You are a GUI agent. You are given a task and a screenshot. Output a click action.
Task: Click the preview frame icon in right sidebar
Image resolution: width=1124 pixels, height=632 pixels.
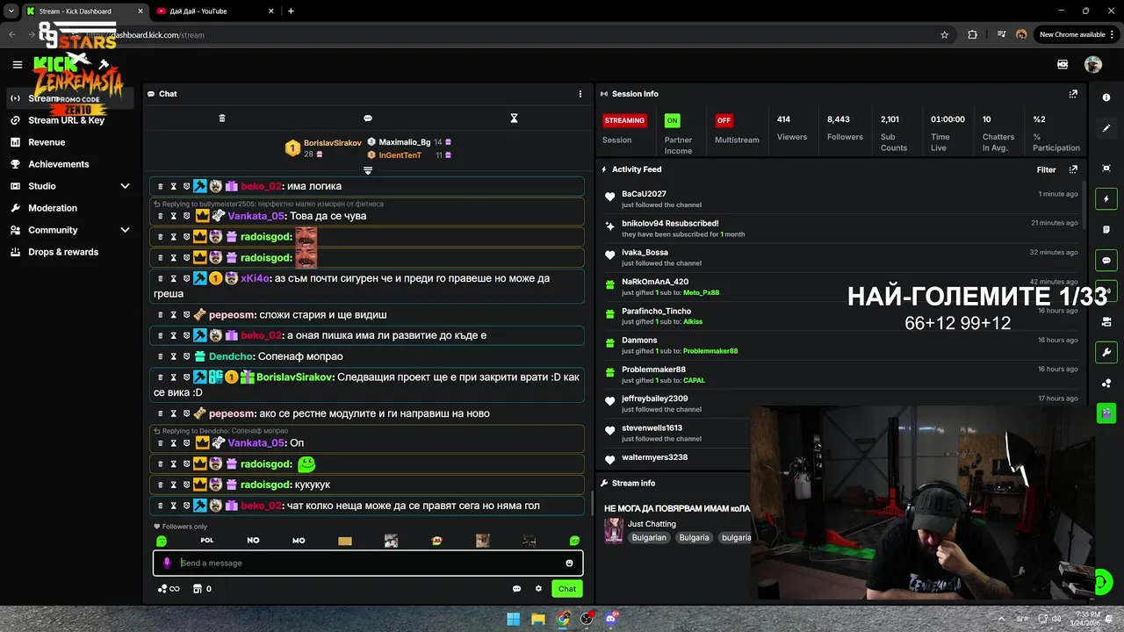(x=1106, y=168)
